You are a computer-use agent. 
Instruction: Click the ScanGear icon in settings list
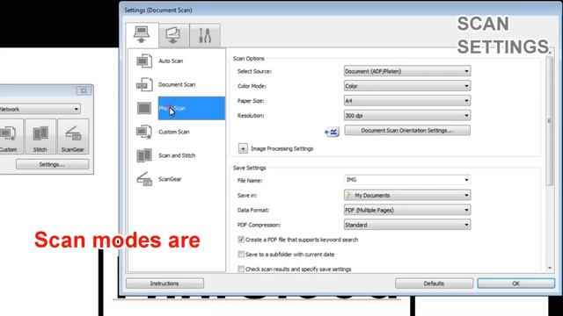[x=144, y=179]
